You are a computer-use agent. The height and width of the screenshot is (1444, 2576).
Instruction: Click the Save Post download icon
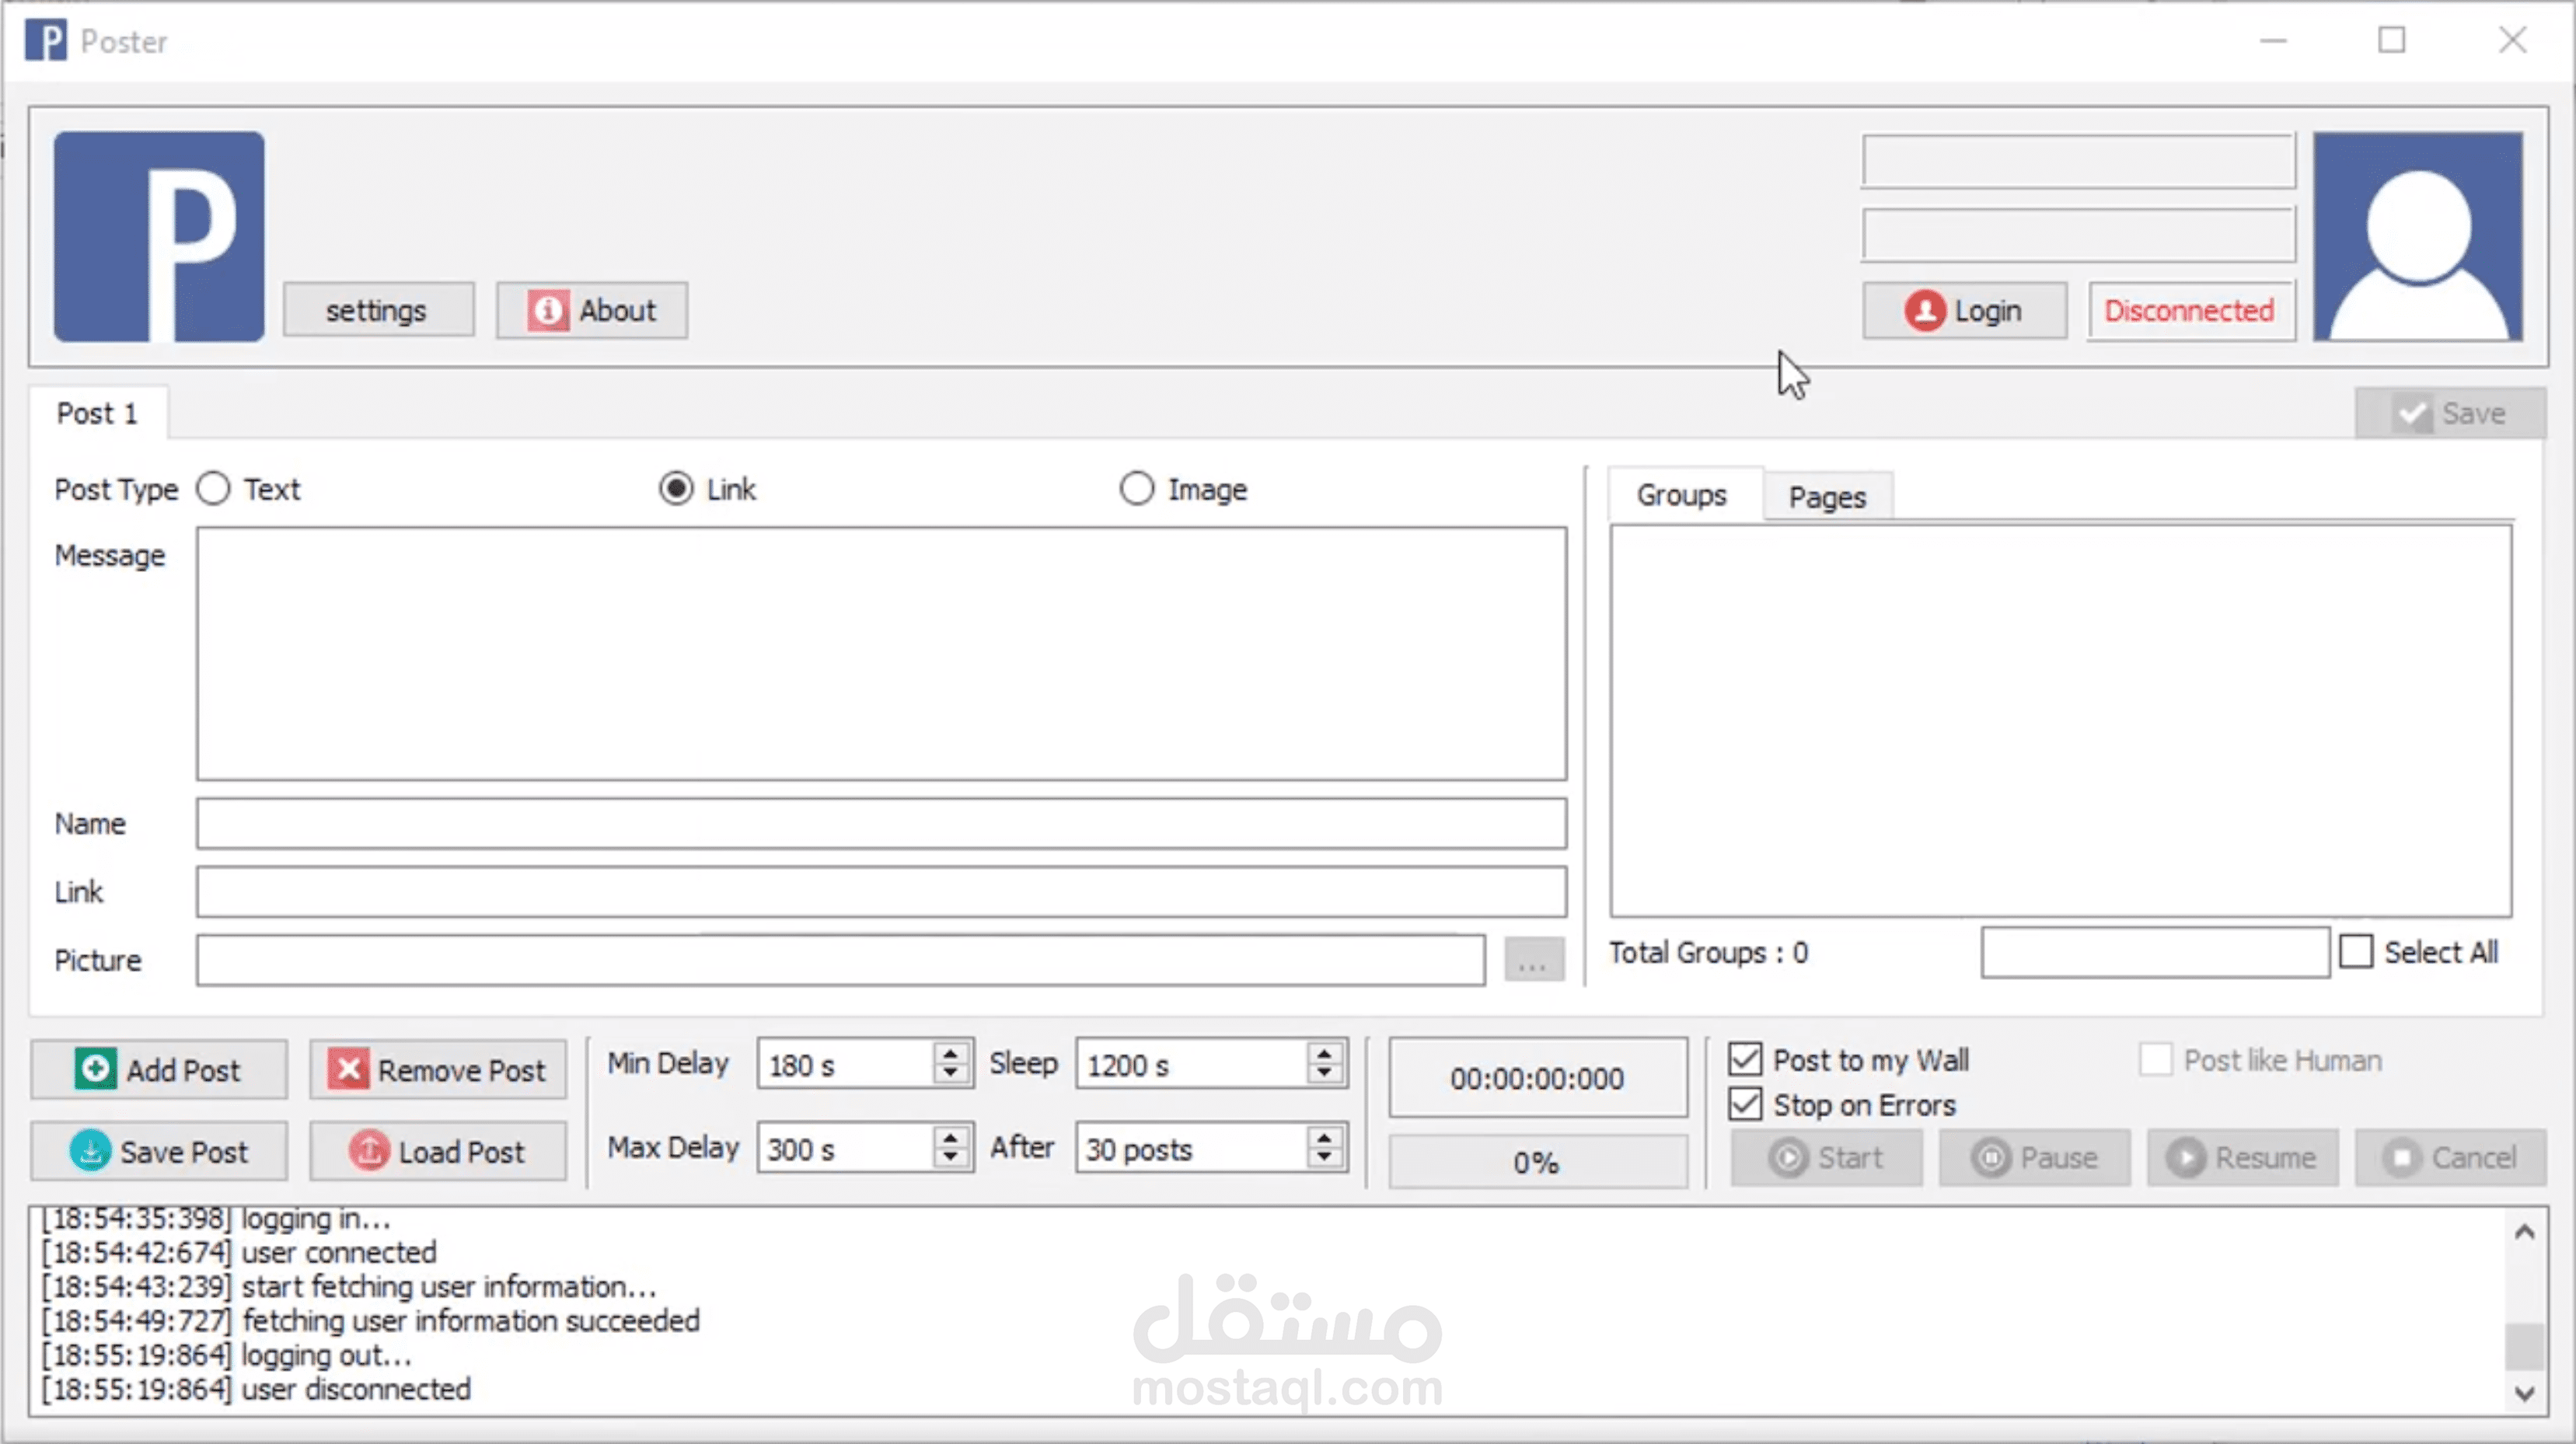click(90, 1151)
